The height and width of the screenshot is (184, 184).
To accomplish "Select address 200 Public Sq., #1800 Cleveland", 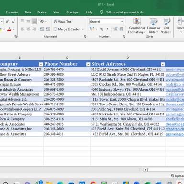I will pos(128,109).
